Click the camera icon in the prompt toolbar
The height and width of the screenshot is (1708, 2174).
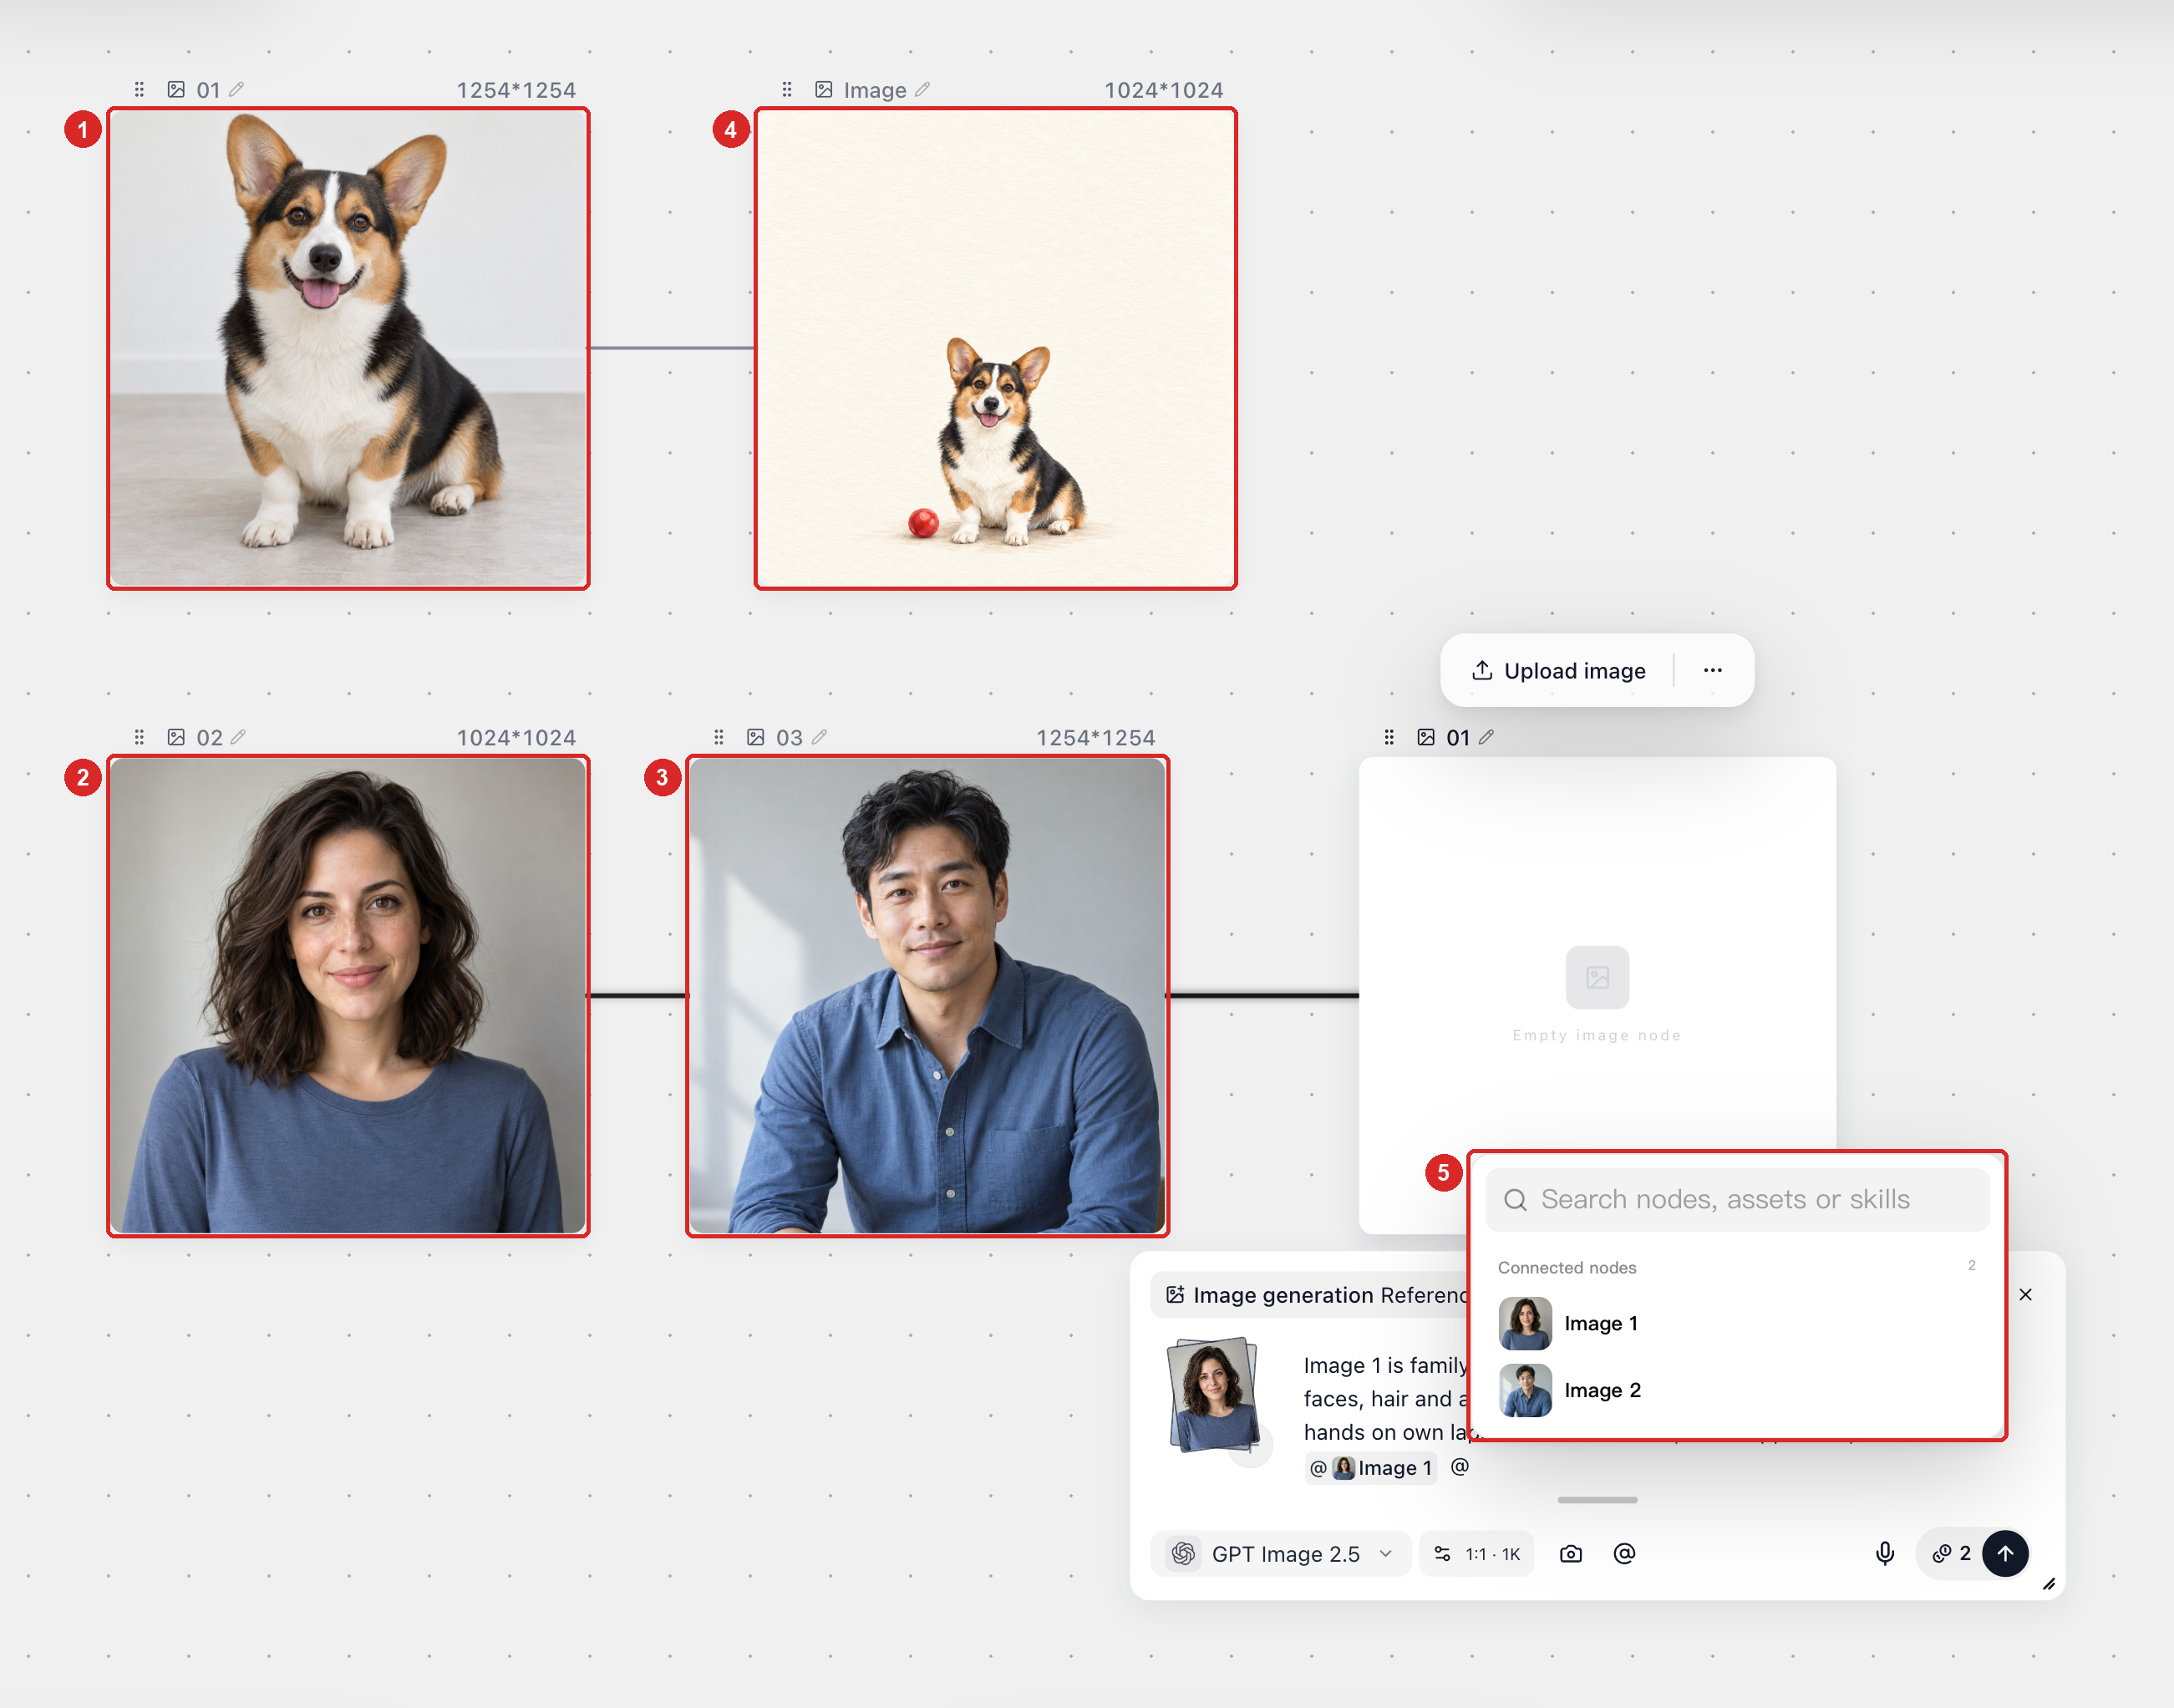(1571, 1553)
